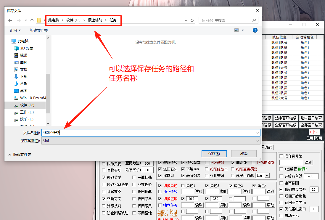The image size is (325, 220).
Task: Select 图片 folder in navigation pane
Action: [24, 62]
